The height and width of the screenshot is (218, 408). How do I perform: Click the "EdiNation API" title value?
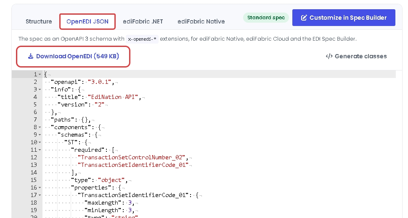[x=113, y=97]
